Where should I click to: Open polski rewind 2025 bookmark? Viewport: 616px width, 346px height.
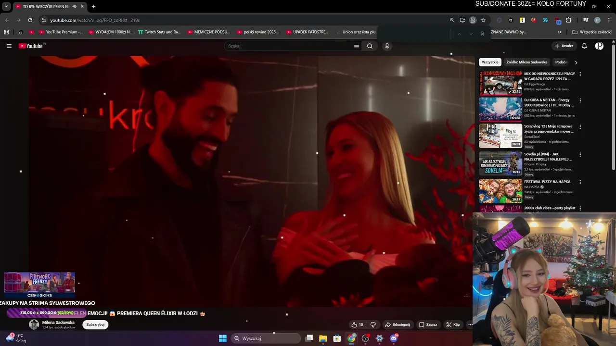tap(258, 32)
